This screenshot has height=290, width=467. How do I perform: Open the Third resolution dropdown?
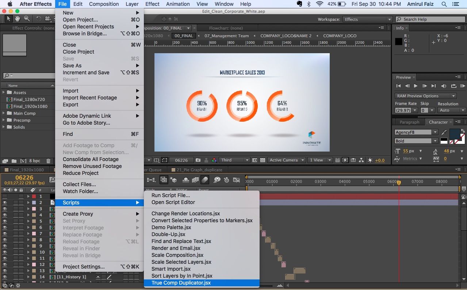(234, 160)
